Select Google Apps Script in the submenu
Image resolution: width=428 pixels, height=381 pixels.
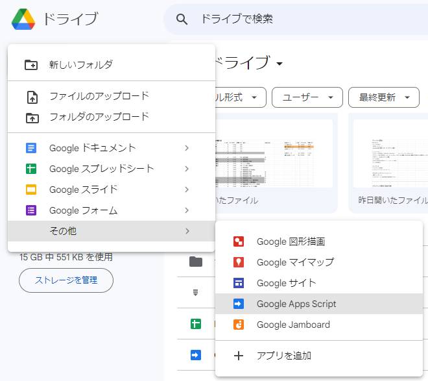coord(319,304)
